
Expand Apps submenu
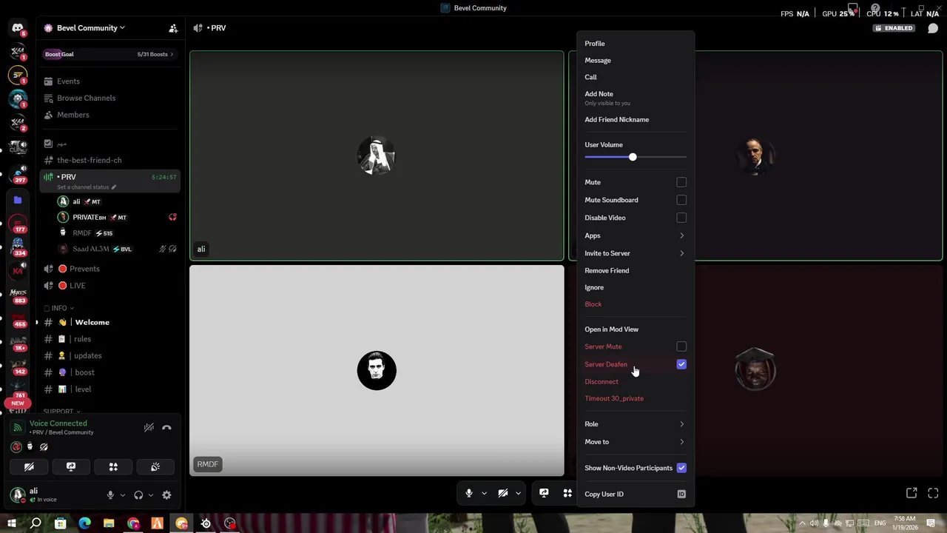click(635, 235)
